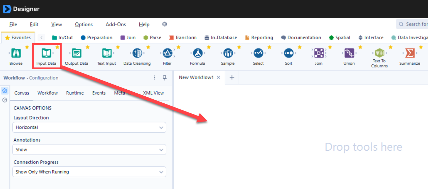Open the Connection Progress dropdown

click(x=89, y=172)
